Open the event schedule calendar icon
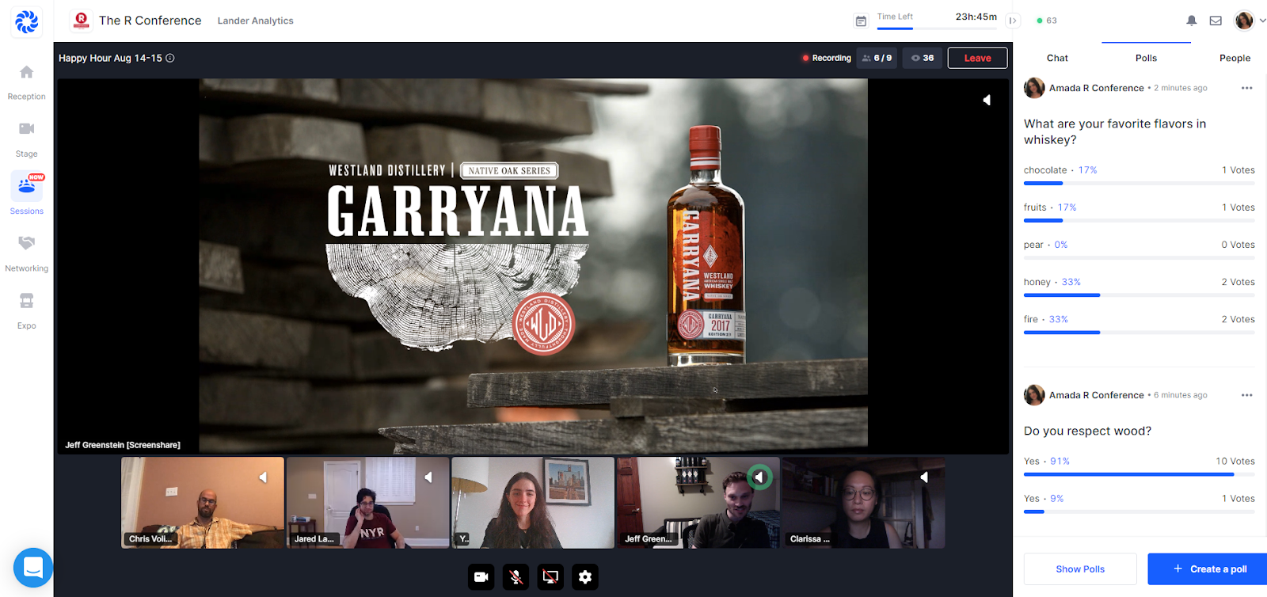1267x597 pixels. coord(861,21)
